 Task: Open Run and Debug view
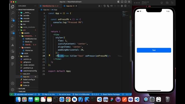(x=12, y=26)
